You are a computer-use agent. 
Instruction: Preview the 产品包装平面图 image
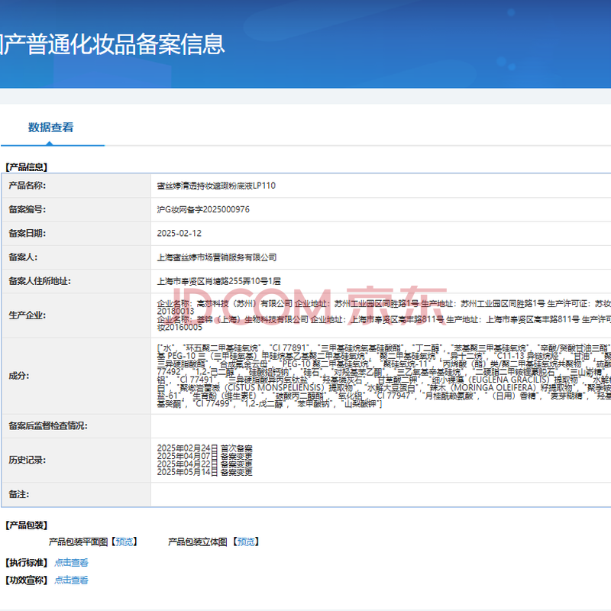[124, 541]
